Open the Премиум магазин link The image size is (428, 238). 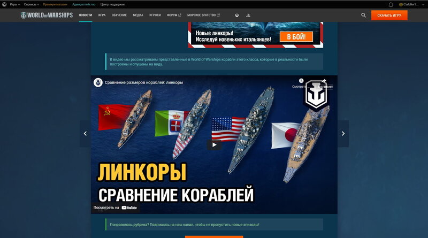pyautogui.click(x=55, y=4)
